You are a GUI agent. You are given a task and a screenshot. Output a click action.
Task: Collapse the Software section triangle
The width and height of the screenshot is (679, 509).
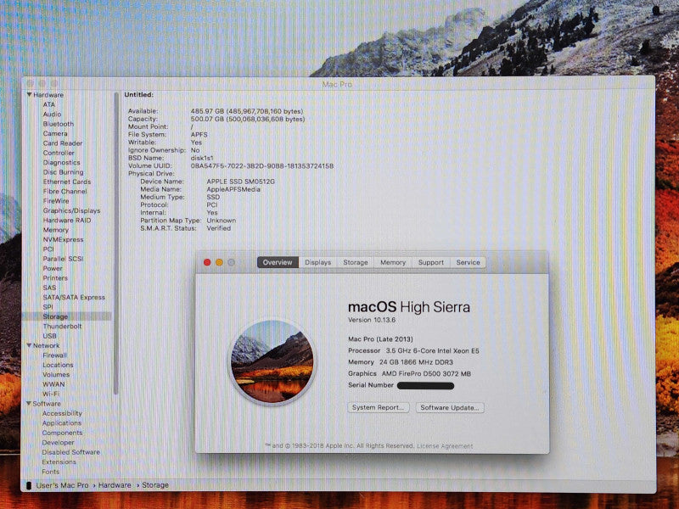(29, 404)
